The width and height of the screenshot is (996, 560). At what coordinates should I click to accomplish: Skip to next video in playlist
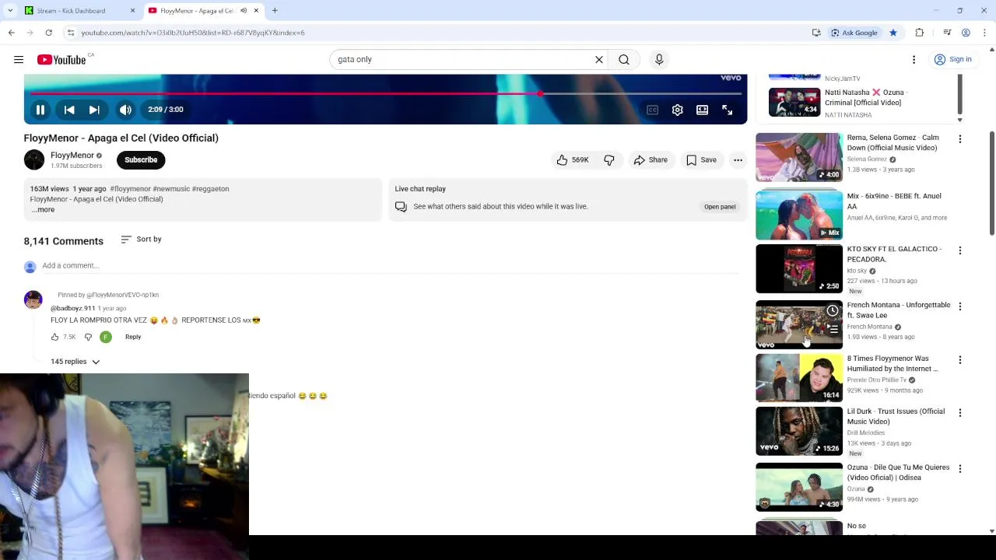[x=94, y=110]
